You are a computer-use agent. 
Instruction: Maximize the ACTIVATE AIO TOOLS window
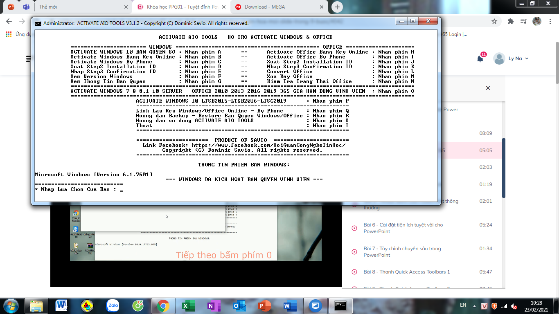coord(413,21)
